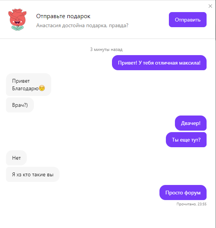
Task: Select the name Анастасия in the banner subtitle
Action: point(48,25)
